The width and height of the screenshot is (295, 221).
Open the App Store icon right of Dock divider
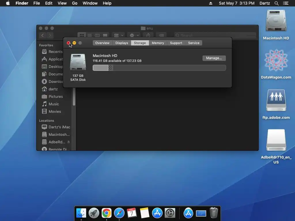click(x=188, y=213)
